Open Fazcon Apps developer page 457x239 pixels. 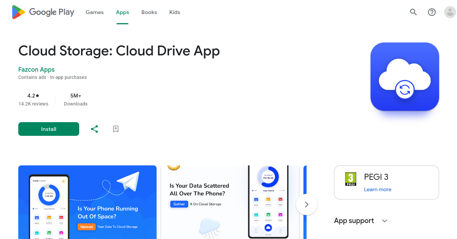click(x=37, y=69)
